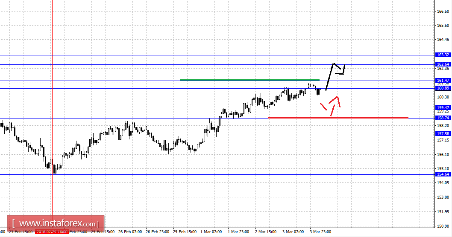Screen dimensions: 452x237
Task: Click the 158.20 price axis value
Action: (443, 126)
